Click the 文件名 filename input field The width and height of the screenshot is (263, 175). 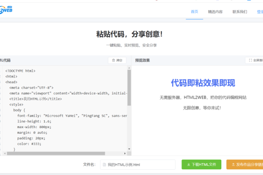[138, 164]
